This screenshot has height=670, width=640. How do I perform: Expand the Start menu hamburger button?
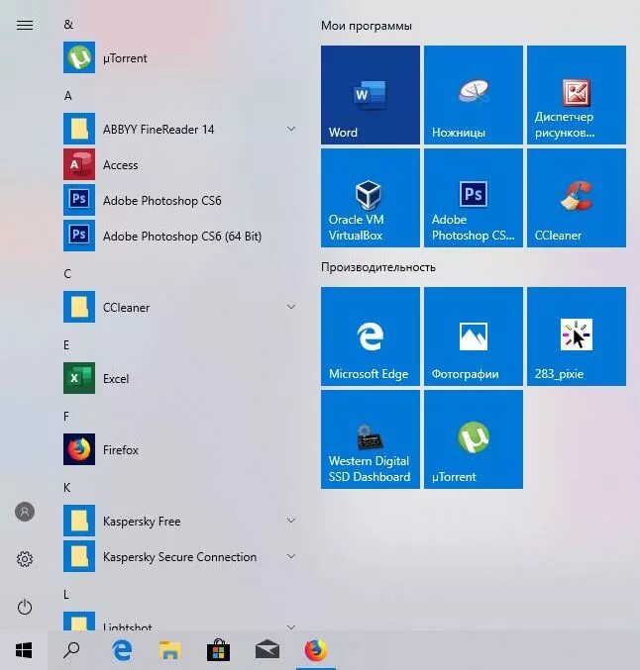(x=25, y=25)
